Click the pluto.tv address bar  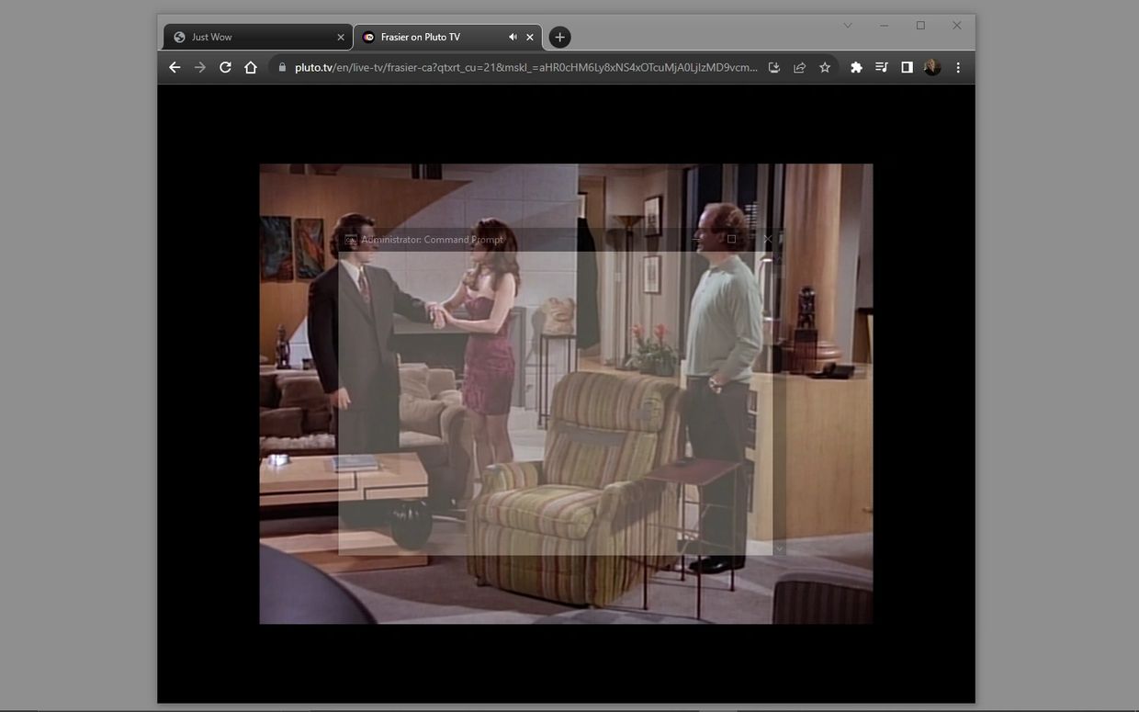click(x=524, y=67)
